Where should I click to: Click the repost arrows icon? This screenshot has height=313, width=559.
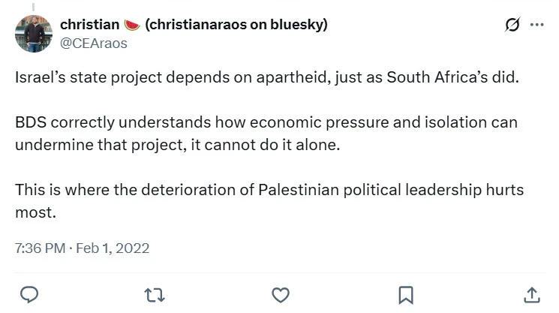(155, 294)
